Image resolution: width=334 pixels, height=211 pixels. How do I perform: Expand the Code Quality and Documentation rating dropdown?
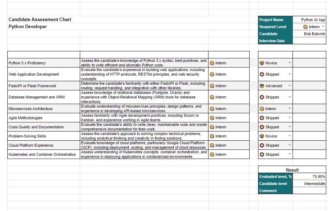point(290,127)
